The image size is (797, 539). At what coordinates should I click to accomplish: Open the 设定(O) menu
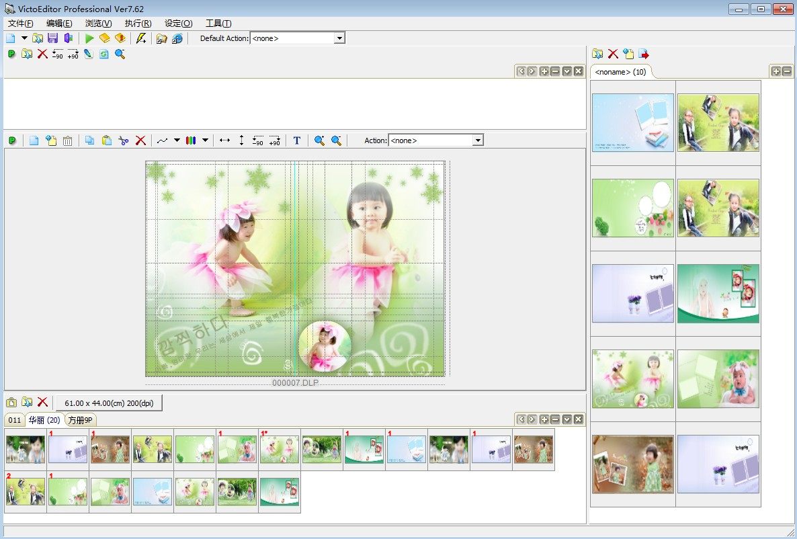178,24
